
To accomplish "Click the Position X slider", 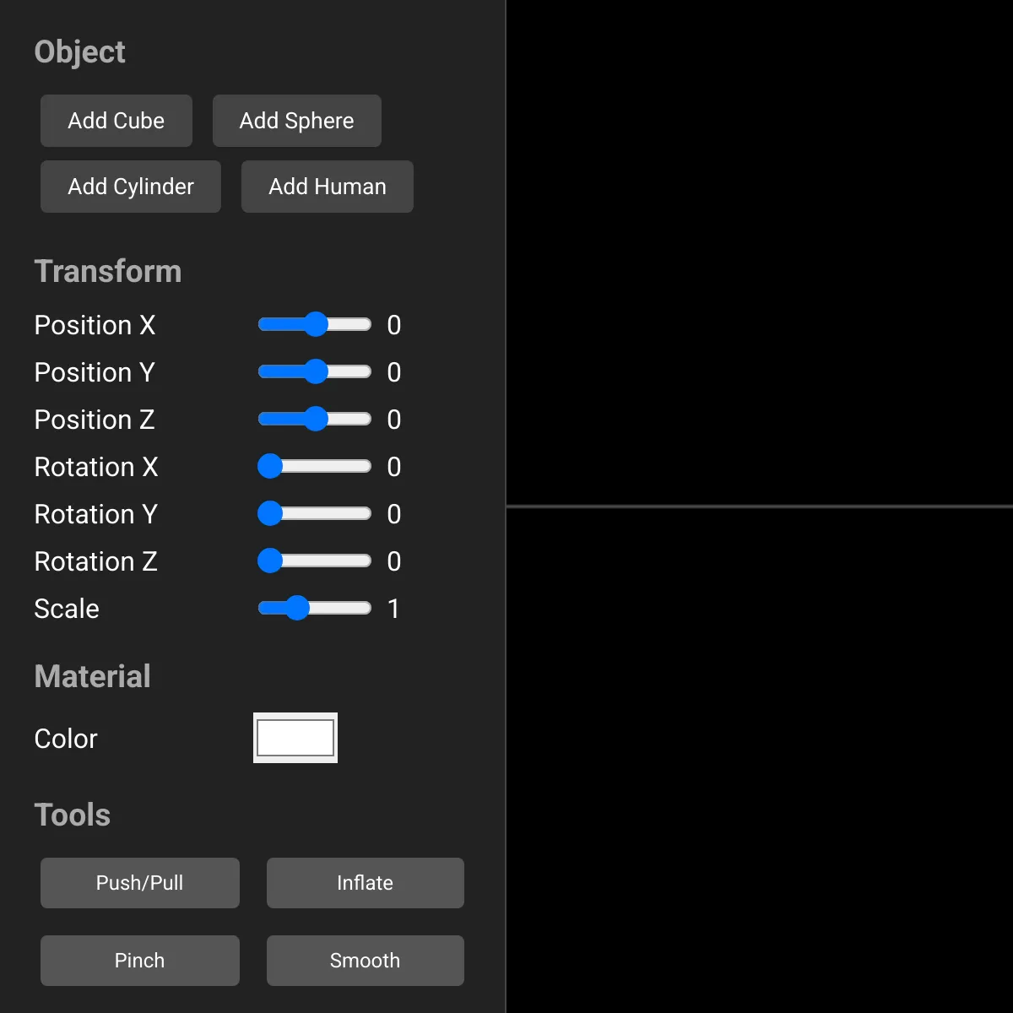I will (x=315, y=325).
